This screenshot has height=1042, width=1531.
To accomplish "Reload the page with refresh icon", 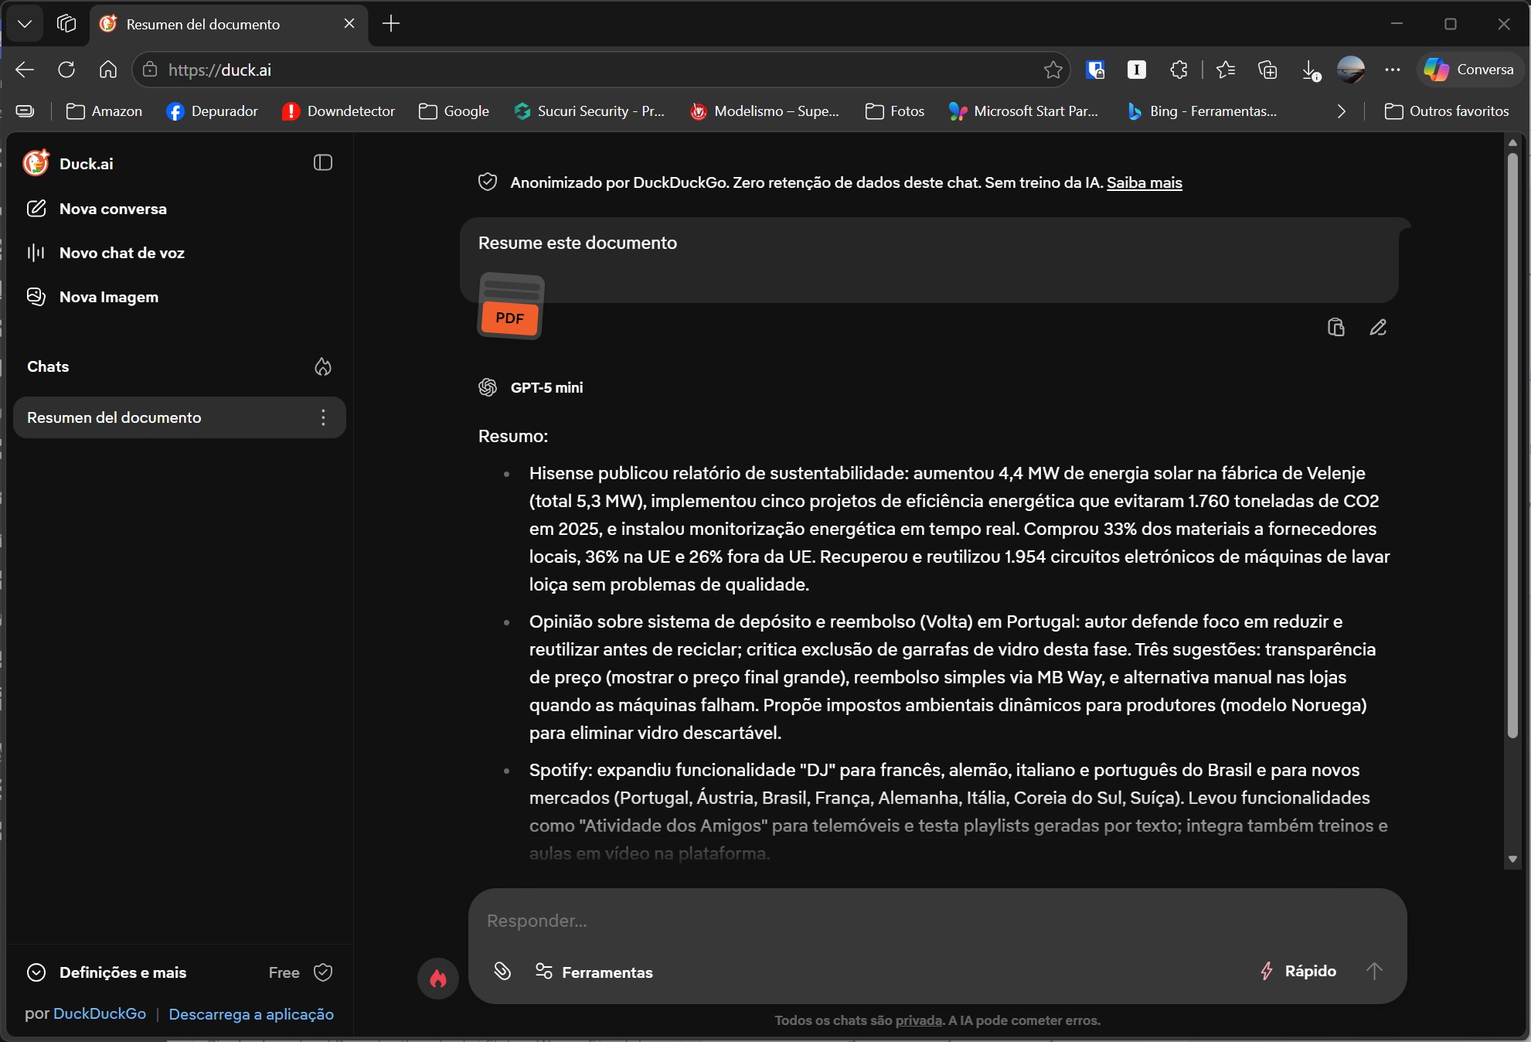I will tap(66, 70).
